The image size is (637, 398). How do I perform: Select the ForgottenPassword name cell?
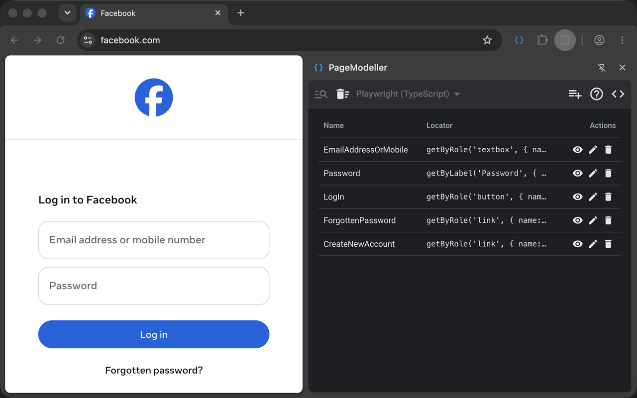(x=360, y=220)
